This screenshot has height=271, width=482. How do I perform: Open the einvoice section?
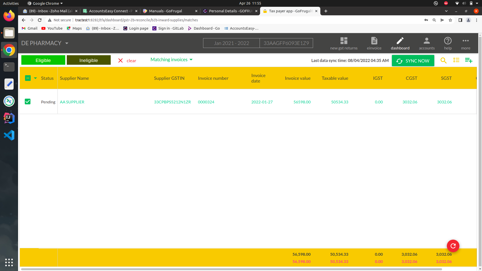click(x=374, y=43)
